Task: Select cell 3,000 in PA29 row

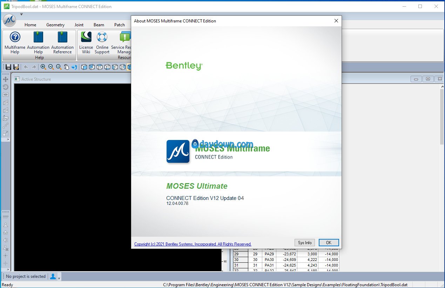Action: coord(308,254)
